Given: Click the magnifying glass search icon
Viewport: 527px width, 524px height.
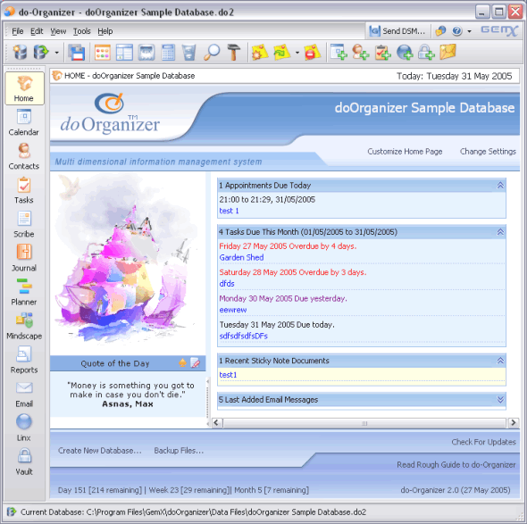Looking at the screenshot, I should 212,52.
